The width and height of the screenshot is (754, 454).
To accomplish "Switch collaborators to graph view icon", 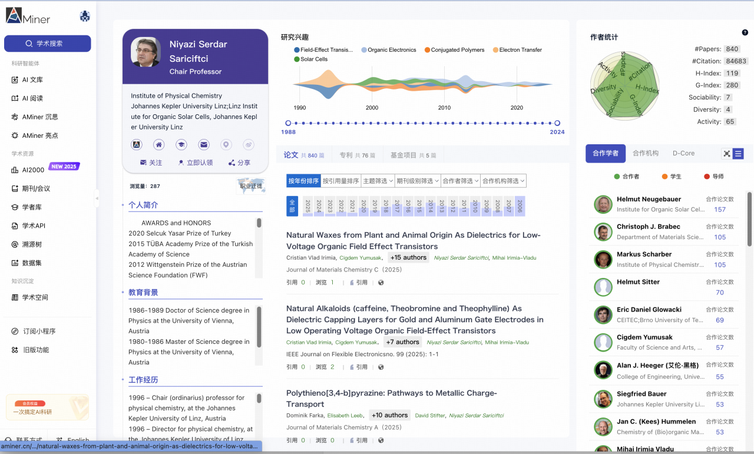I will [727, 154].
